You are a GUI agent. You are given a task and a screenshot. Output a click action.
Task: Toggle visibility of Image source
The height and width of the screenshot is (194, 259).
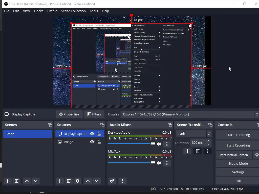92,142
